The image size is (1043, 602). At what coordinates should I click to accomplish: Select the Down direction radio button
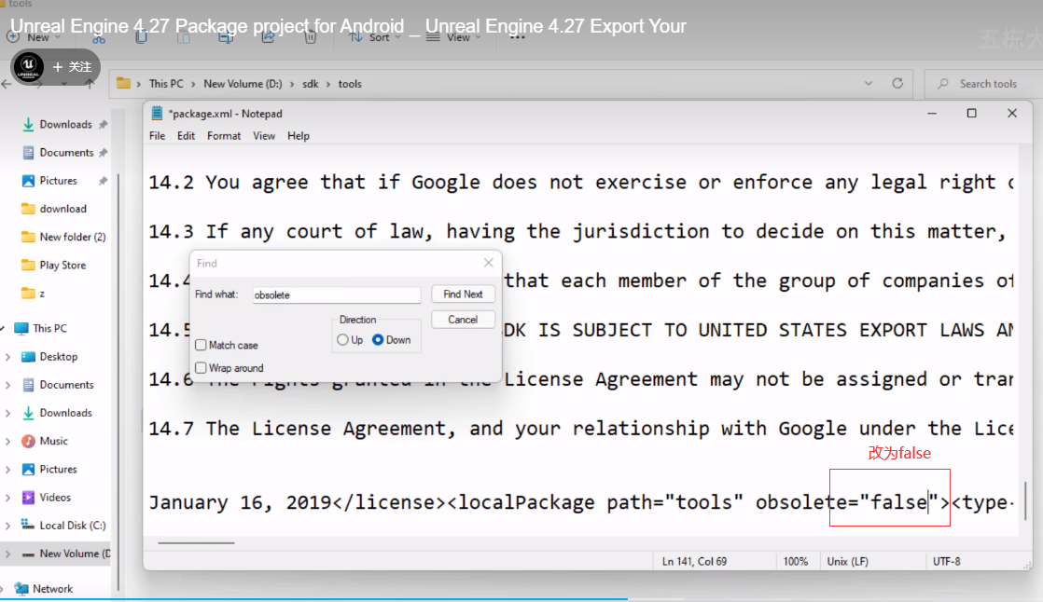point(378,339)
